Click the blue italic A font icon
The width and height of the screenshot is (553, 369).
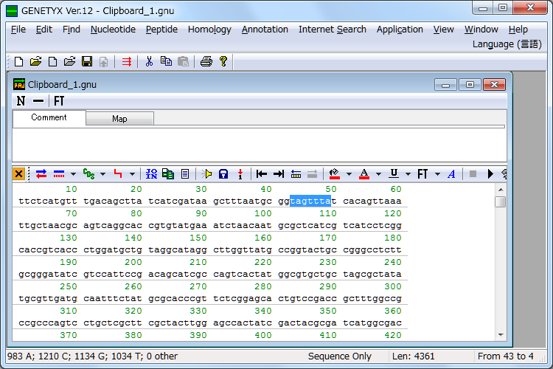451,173
